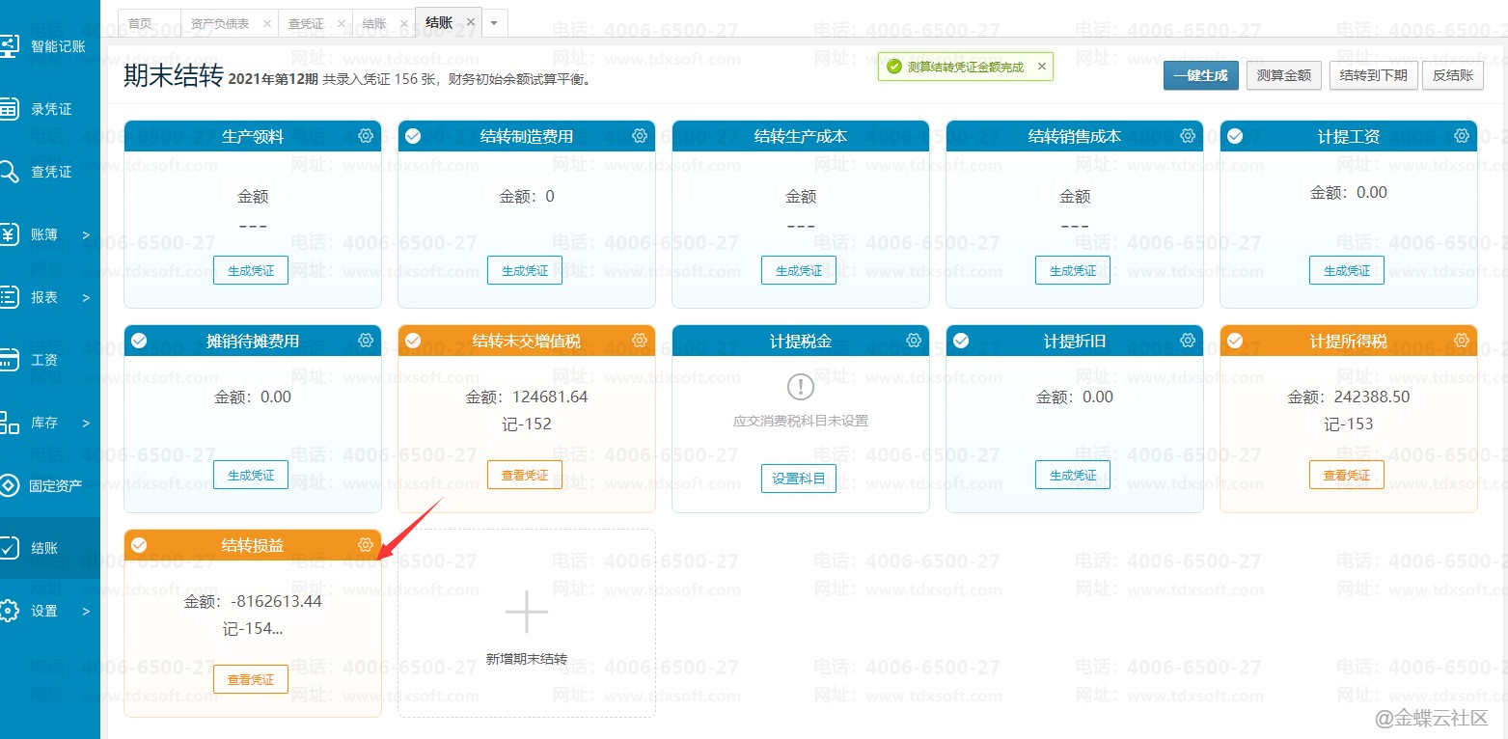Toggle checkmark on 结转制造费用 card
Viewport: 1508px width, 739px height.
coord(413,136)
